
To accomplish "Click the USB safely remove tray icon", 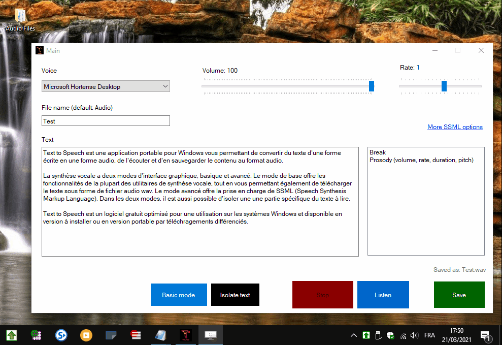I will pos(378,335).
